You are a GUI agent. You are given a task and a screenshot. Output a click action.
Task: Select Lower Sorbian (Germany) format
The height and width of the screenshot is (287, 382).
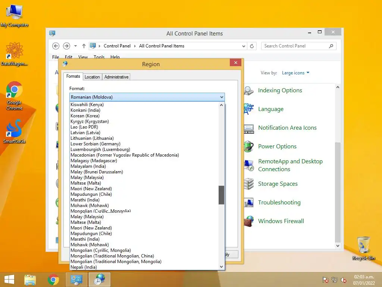click(144, 144)
